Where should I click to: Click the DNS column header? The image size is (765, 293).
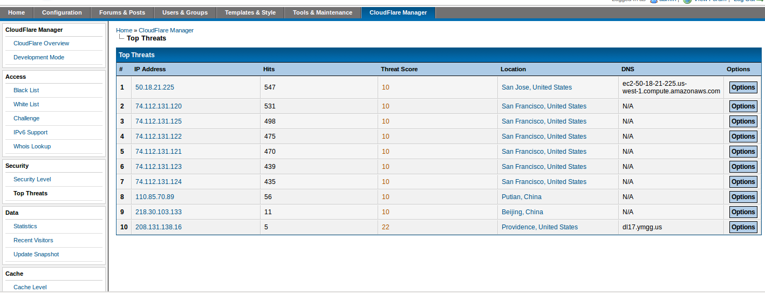coord(628,69)
